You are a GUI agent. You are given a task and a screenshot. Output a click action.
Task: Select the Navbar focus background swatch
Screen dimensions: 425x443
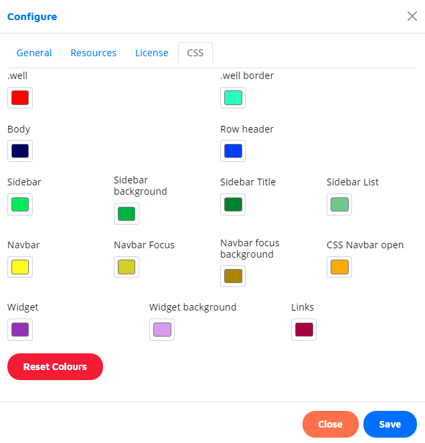click(233, 276)
